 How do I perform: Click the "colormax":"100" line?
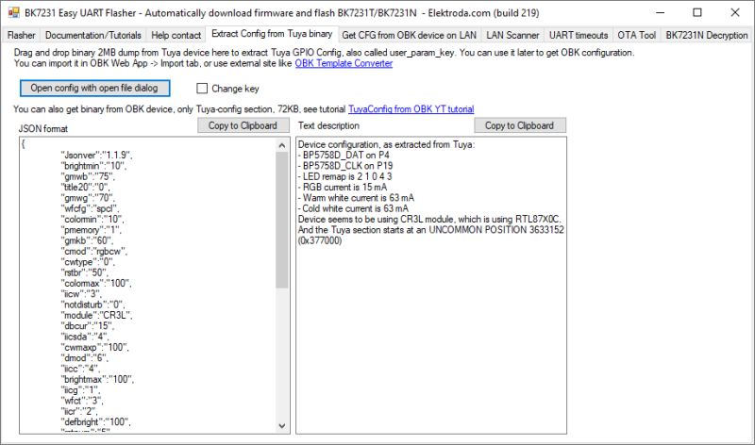click(96, 283)
